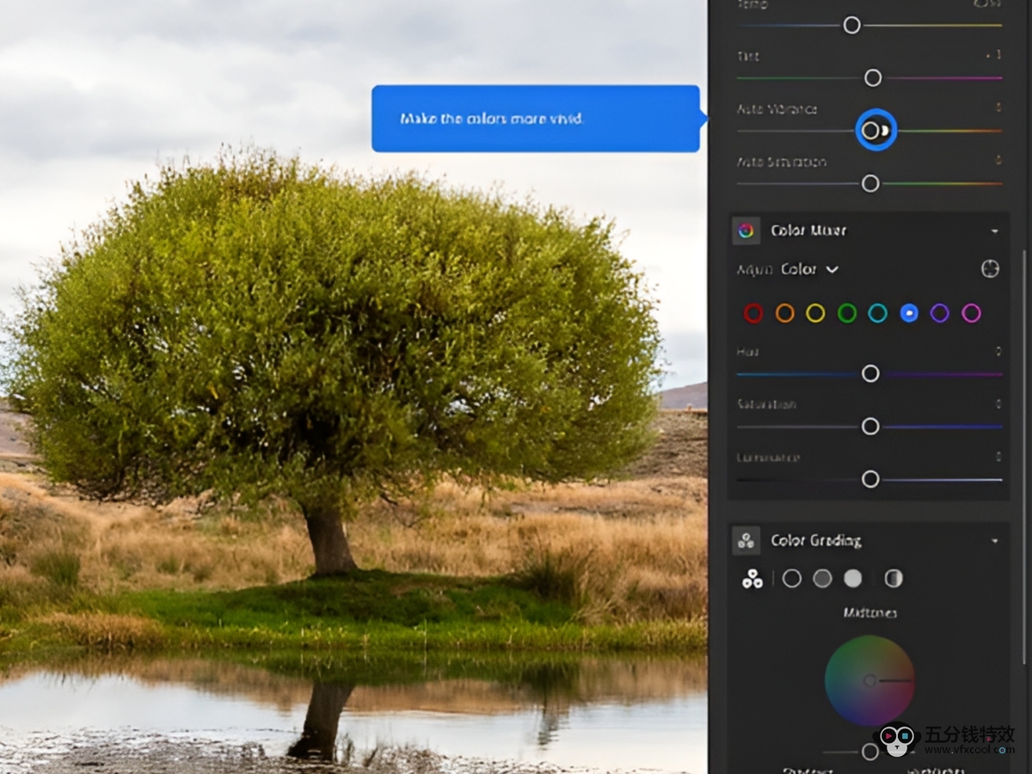Open the Midtones color wheel view
This screenshot has height=774, width=1032.
click(x=822, y=579)
